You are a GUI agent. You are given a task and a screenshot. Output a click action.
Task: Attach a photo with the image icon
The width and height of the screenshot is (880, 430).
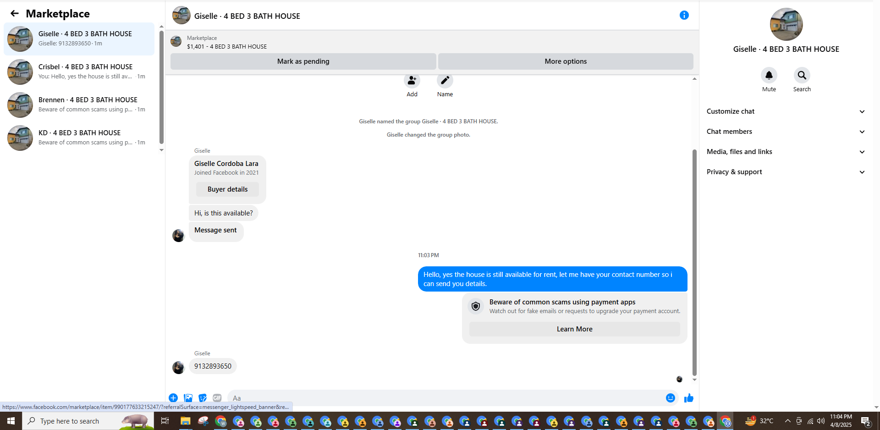188,398
